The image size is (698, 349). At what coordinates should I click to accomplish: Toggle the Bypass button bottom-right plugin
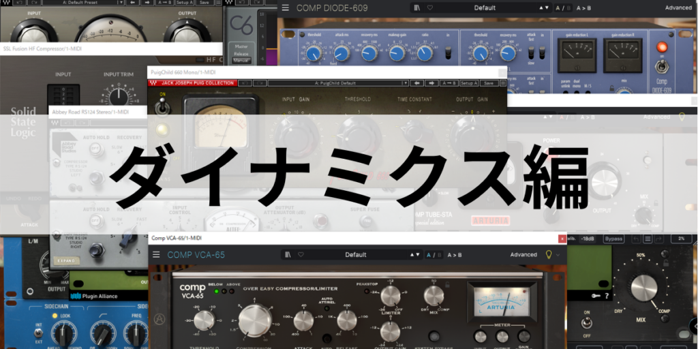613,239
